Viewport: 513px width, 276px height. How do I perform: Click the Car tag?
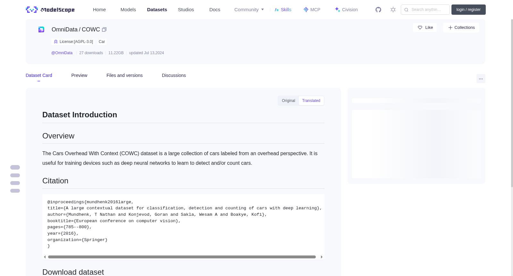point(102,42)
